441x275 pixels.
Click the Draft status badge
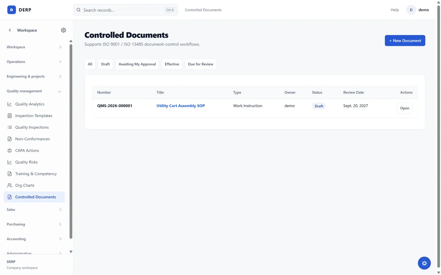coord(319,106)
